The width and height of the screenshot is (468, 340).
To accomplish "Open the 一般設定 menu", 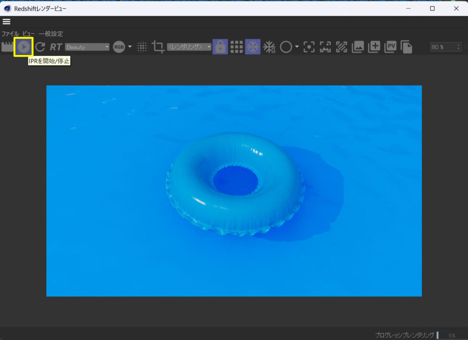I will [51, 34].
